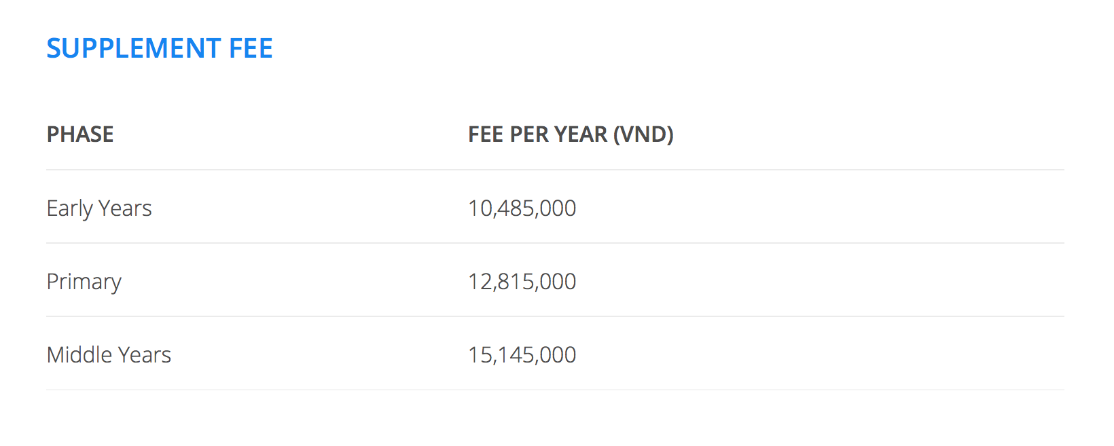This screenshot has width=1114, height=446.
Task: Click the word Years in the Middle Years row
Action: point(145,355)
